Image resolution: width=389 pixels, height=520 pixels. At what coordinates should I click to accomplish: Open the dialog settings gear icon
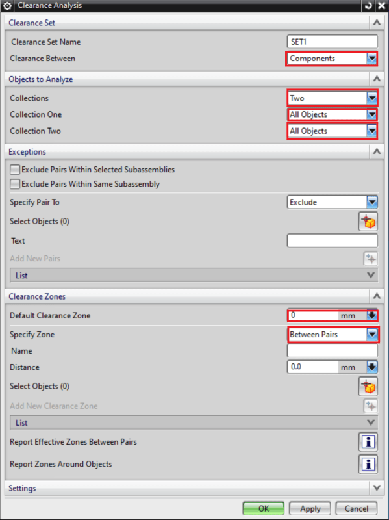pyautogui.click(x=7, y=6)
